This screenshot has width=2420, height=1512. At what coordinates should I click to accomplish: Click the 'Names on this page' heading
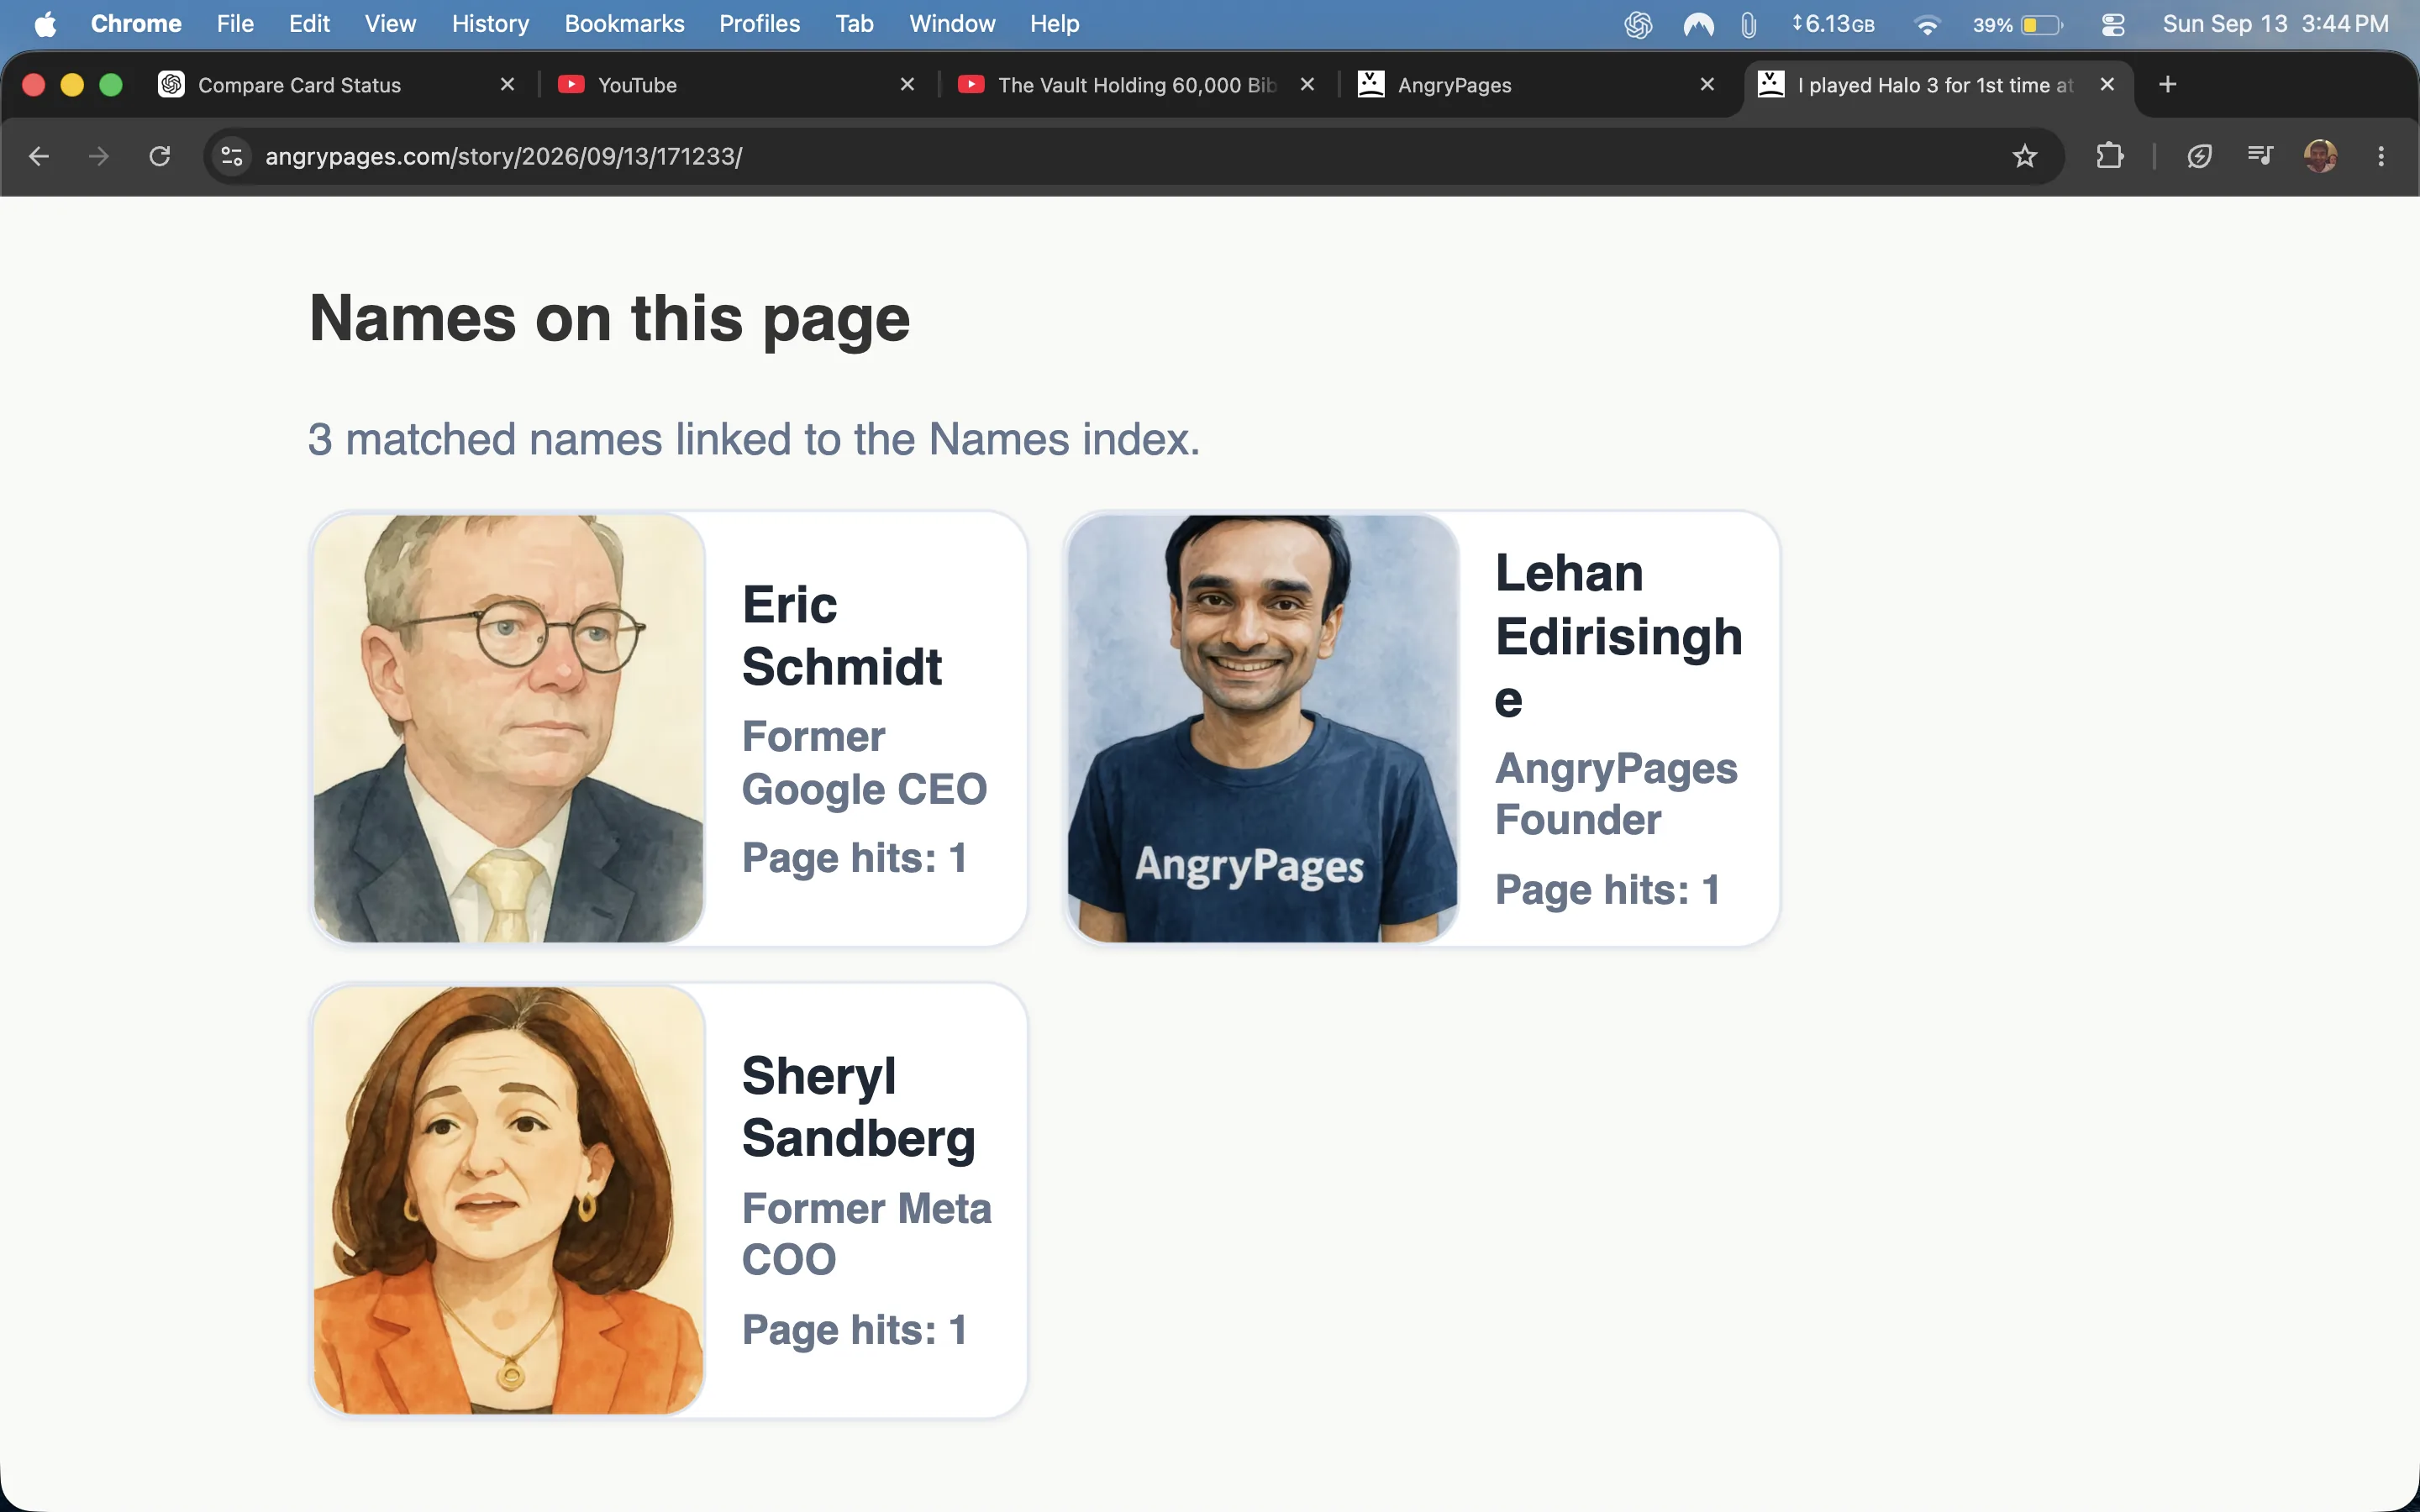[x=610, y=319]
